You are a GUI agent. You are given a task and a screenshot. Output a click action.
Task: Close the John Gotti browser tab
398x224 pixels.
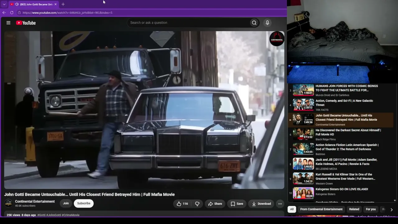[x=56, y=4]
